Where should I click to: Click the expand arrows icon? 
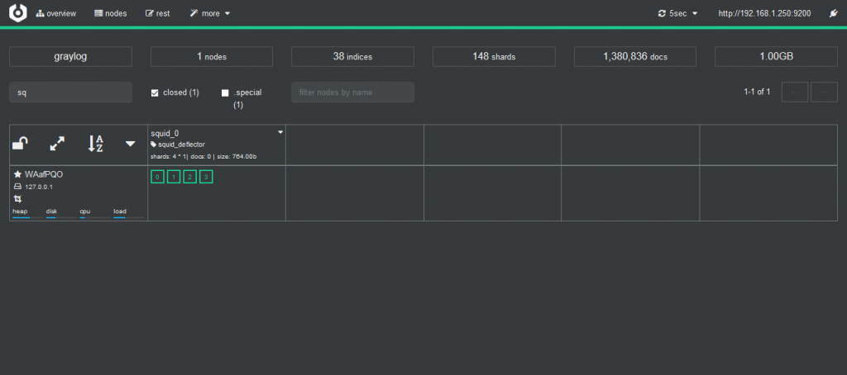click(x=57, y=144)
